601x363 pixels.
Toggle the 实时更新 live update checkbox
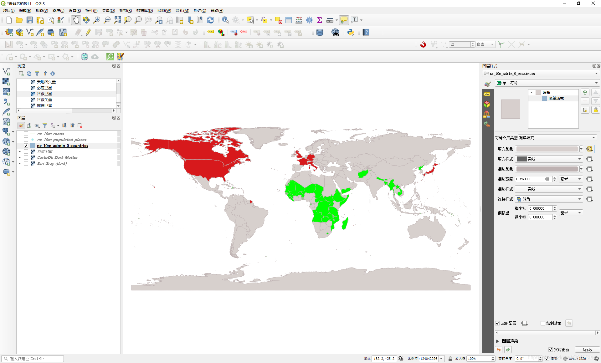[551, 350]
